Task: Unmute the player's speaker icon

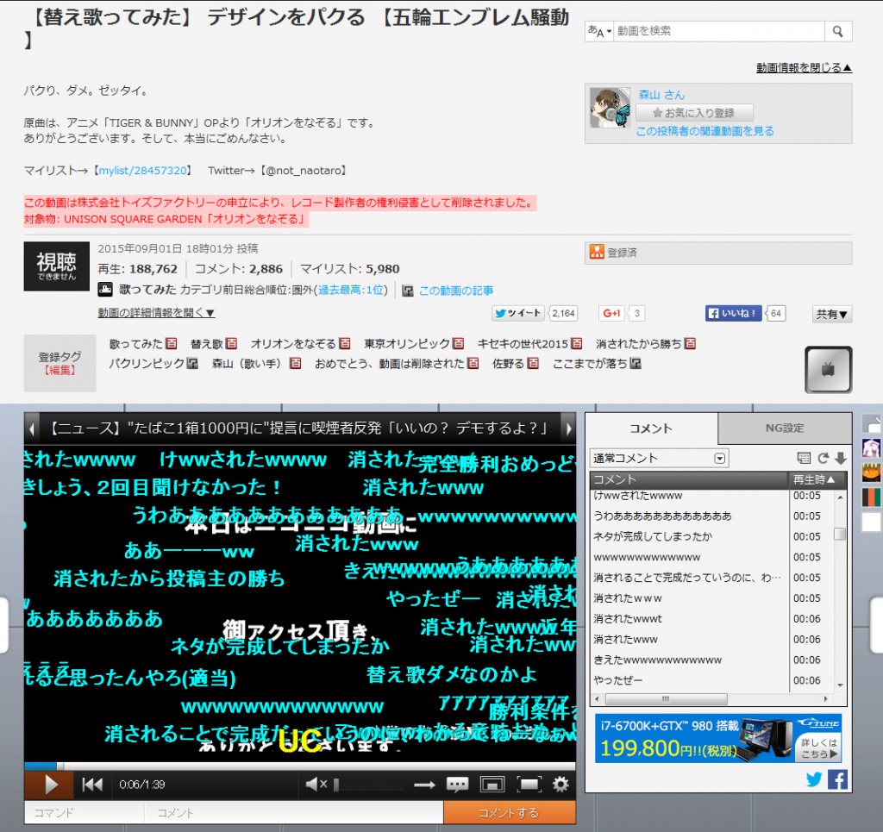Action: pos(316,785)
